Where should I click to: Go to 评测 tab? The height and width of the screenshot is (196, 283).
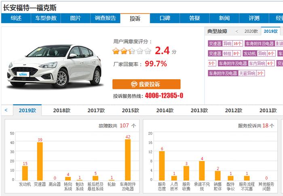(254, 18)
